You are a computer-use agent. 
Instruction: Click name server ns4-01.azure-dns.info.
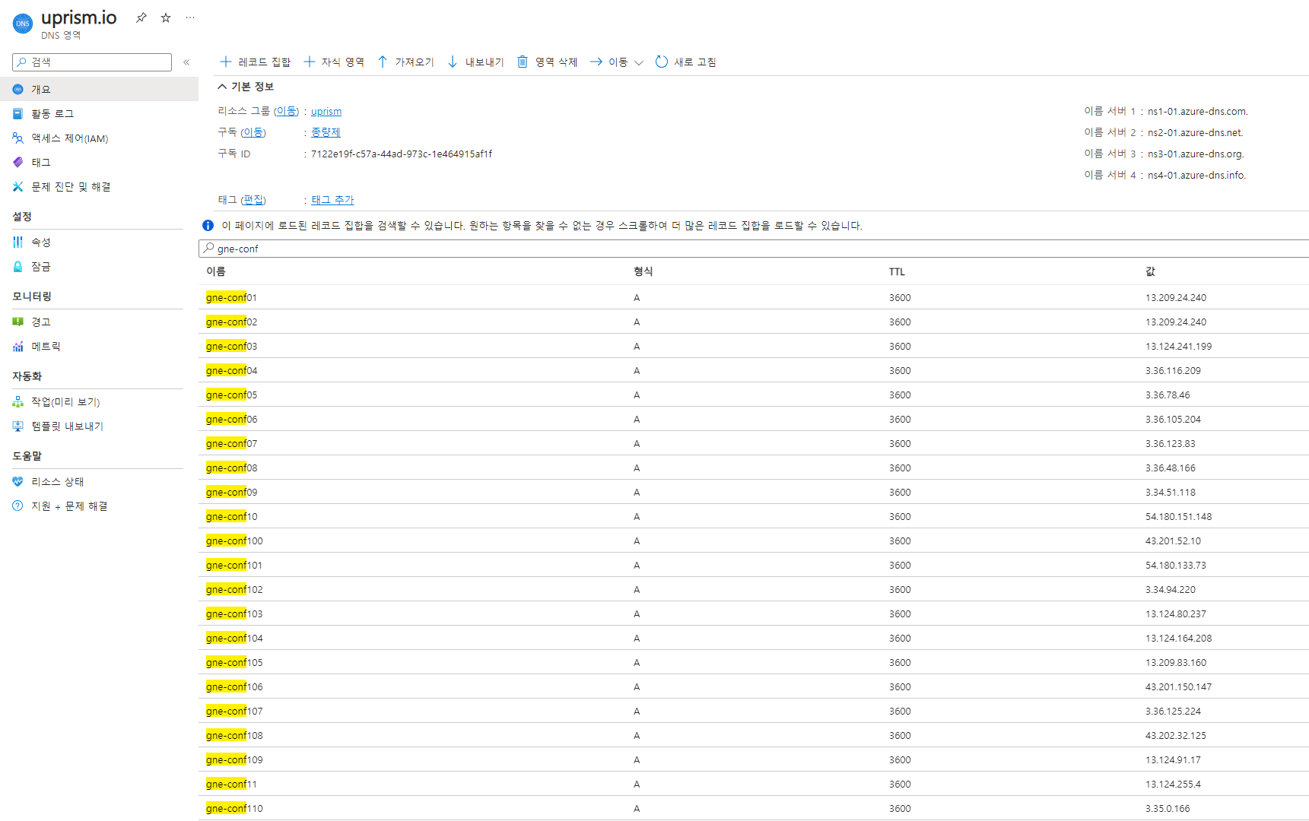1196,175
